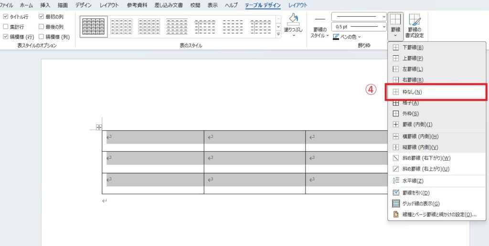Viewport: 489px width, 246px height.
Task: Click the bottom-left table cell
Action: 153,184
